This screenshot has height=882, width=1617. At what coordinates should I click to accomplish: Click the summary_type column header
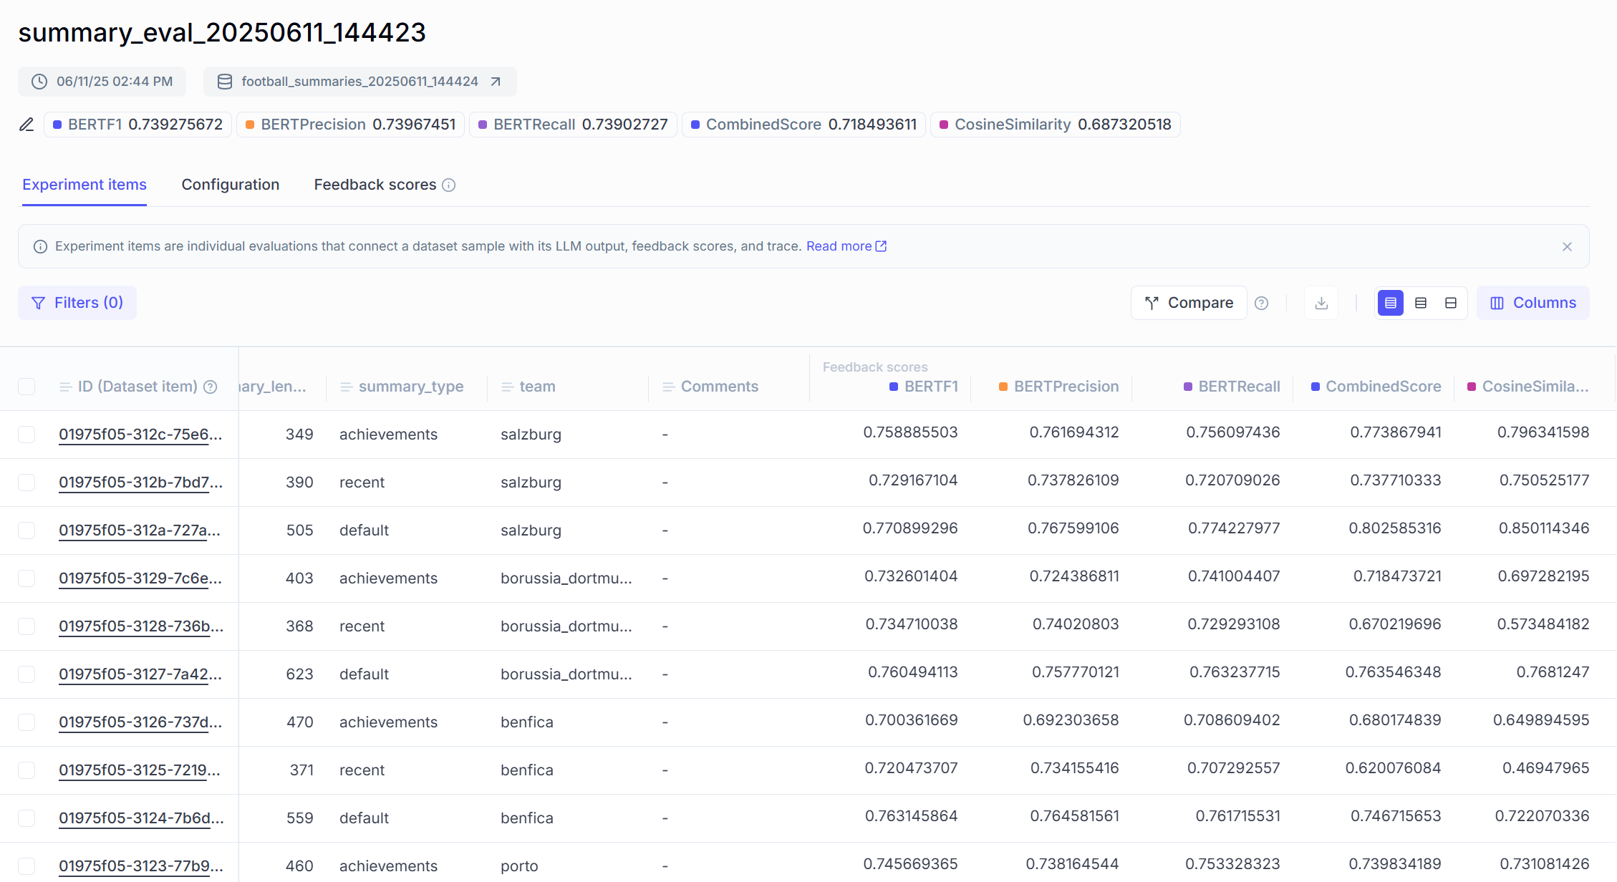[x=410, y=387]
